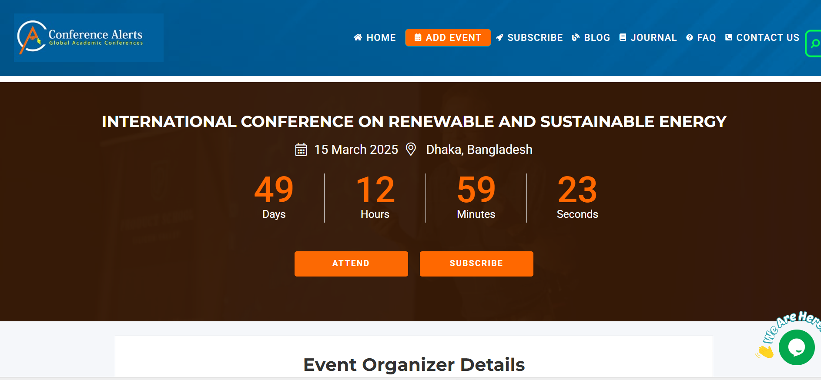Click the waving hand We Are Here icon

pyautogui.click(x=765, y=351)
